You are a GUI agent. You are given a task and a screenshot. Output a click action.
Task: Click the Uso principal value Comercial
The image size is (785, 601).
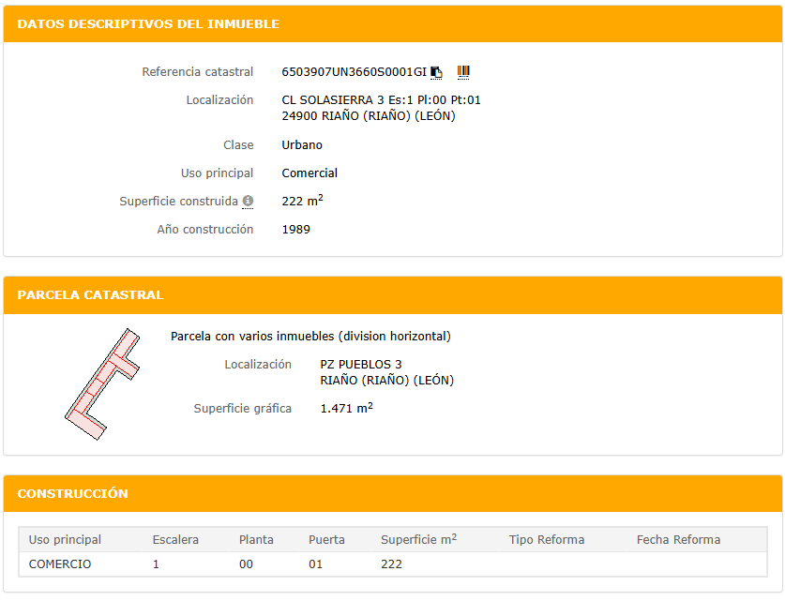(309, 173)
